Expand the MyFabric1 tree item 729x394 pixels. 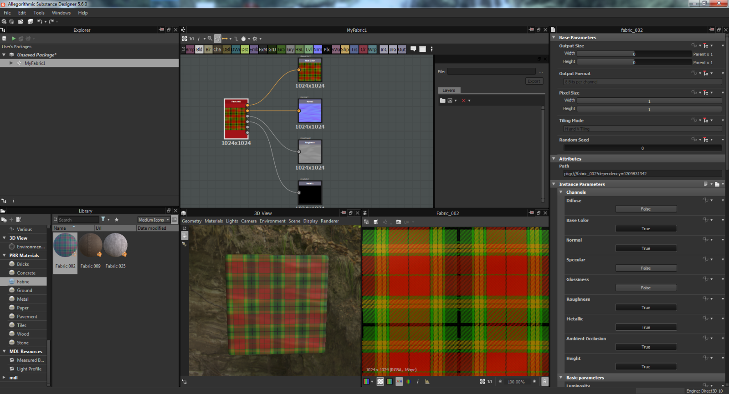tap(11, 63)
